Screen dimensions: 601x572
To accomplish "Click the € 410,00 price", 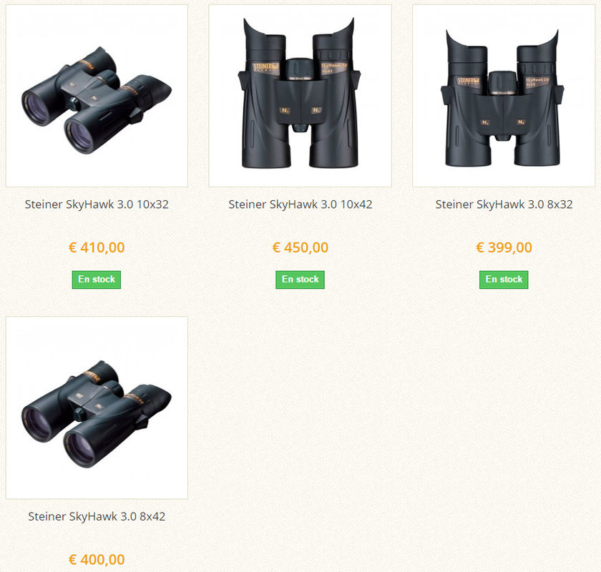I will (x=97, y=247).
